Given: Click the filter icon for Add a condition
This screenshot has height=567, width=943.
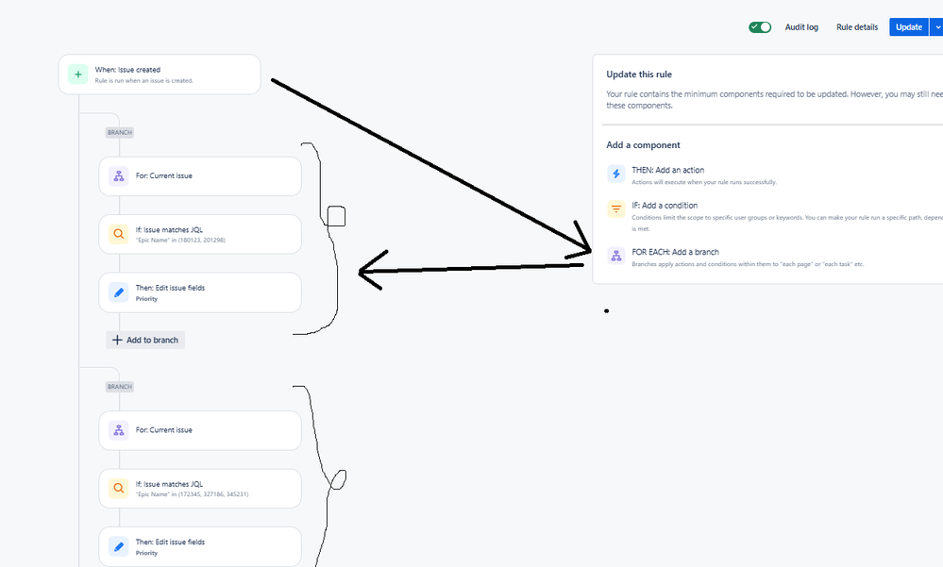Looking at the screenshot, I should point(615,208).
